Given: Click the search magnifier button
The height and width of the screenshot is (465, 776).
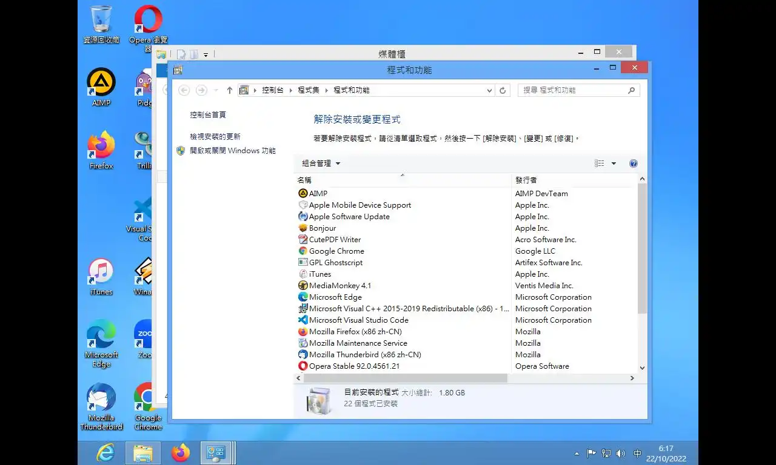Looking at the screenshot, I should tap(631, 90).
